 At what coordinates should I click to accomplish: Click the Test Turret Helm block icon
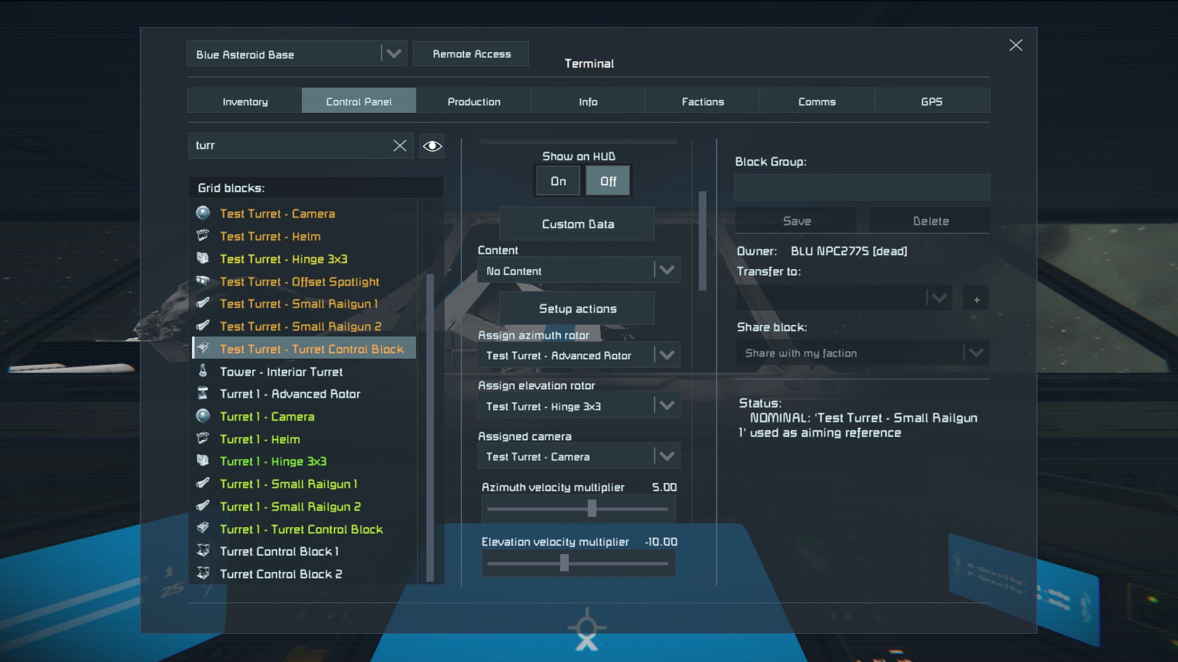tap(203, 235)
